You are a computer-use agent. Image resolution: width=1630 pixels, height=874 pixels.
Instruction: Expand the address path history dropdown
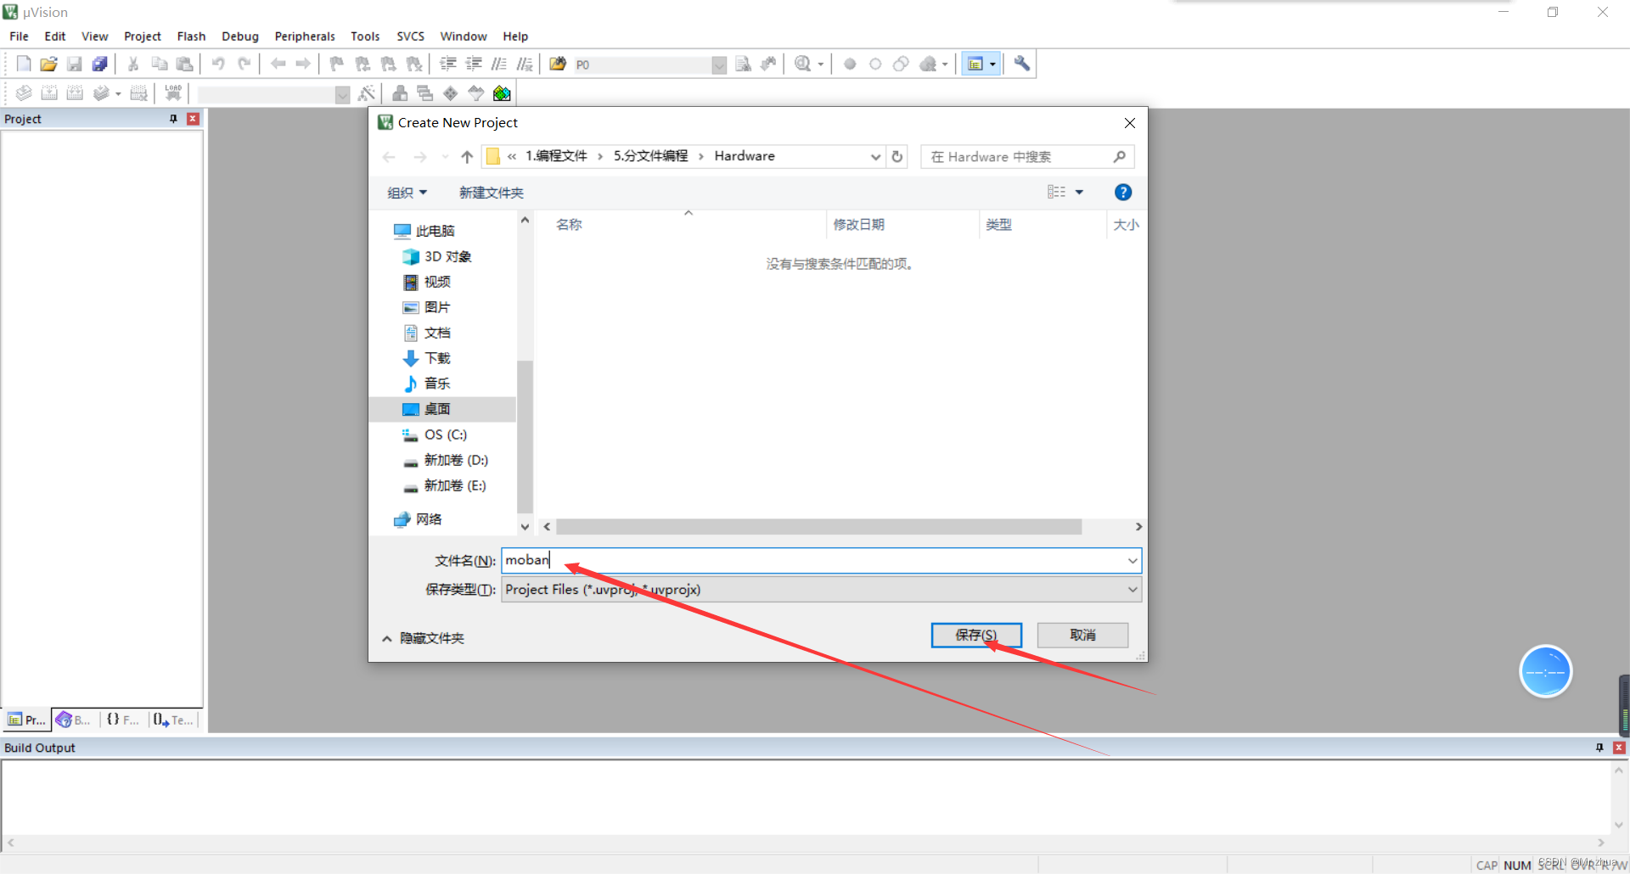(875, 157)
